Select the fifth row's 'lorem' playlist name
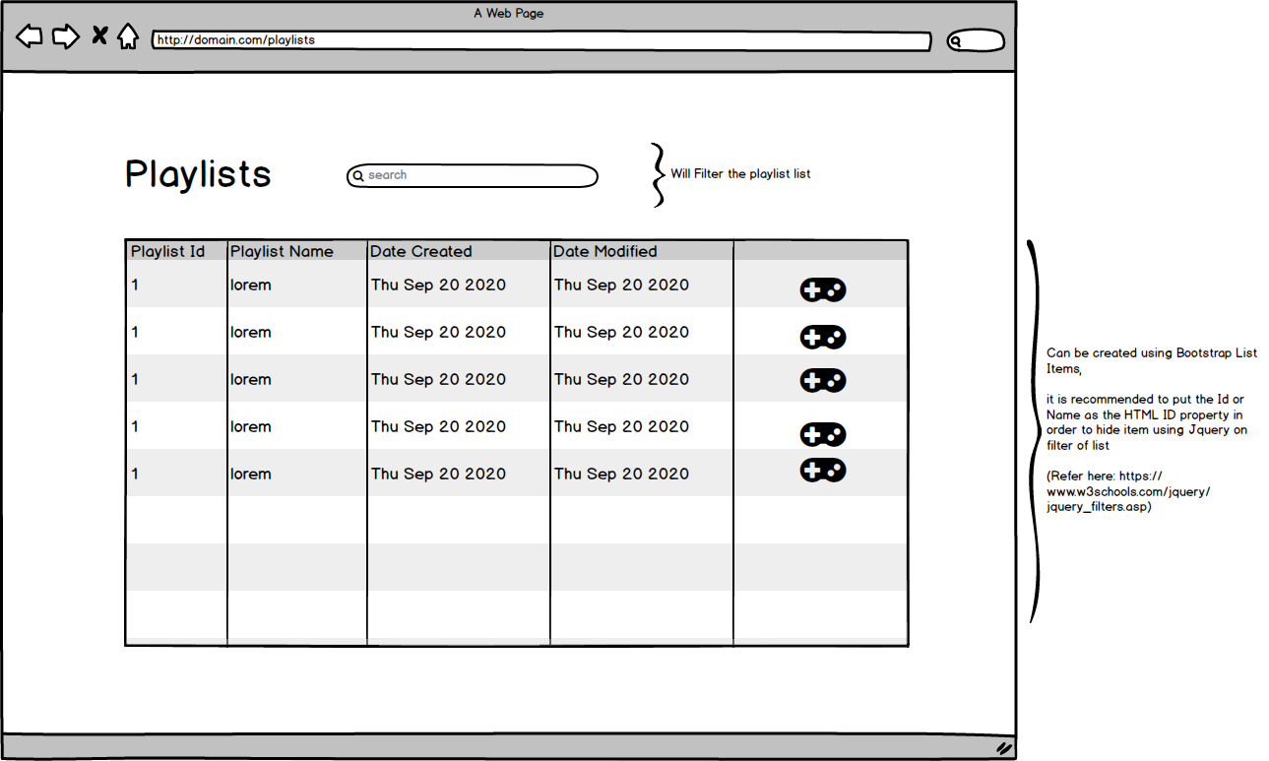The image size is (1269, 761). tap(251, 474)
